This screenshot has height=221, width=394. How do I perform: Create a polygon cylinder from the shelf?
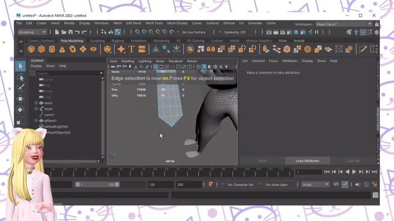click(x=52, y=49)
